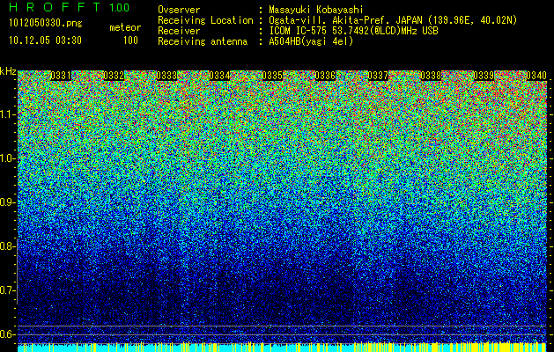
Task: Click the 0340 time marker
Action: [536, 76]
